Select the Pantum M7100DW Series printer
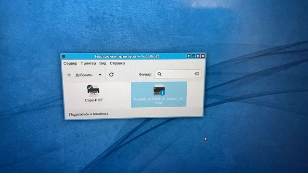This screenshot has width=308, height=173. tap(159, 95)
